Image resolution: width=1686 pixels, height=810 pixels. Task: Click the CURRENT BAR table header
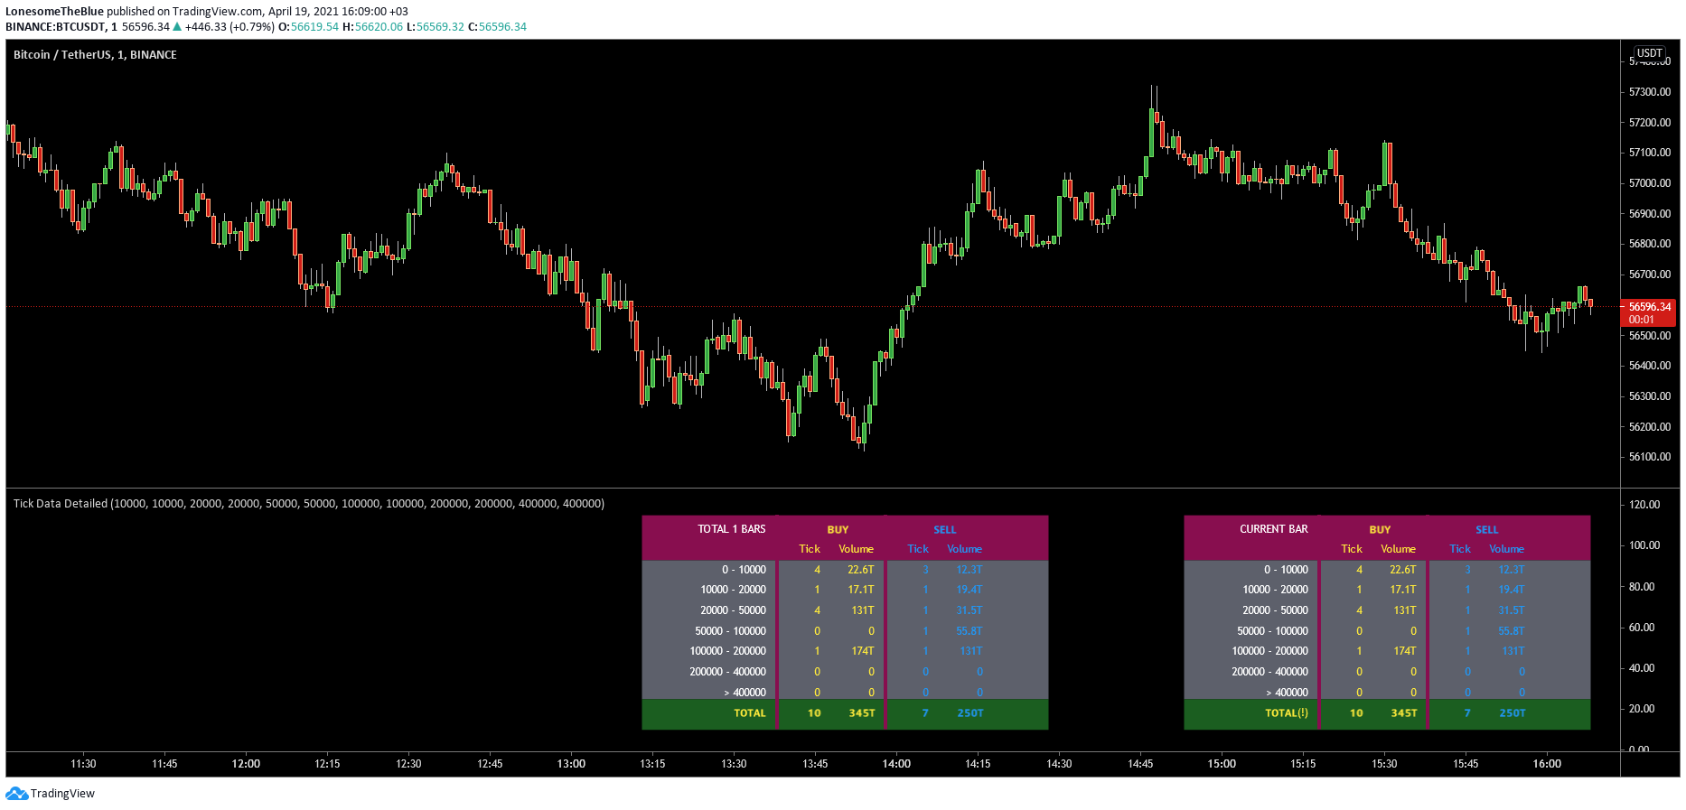(x=1274, y=529)
